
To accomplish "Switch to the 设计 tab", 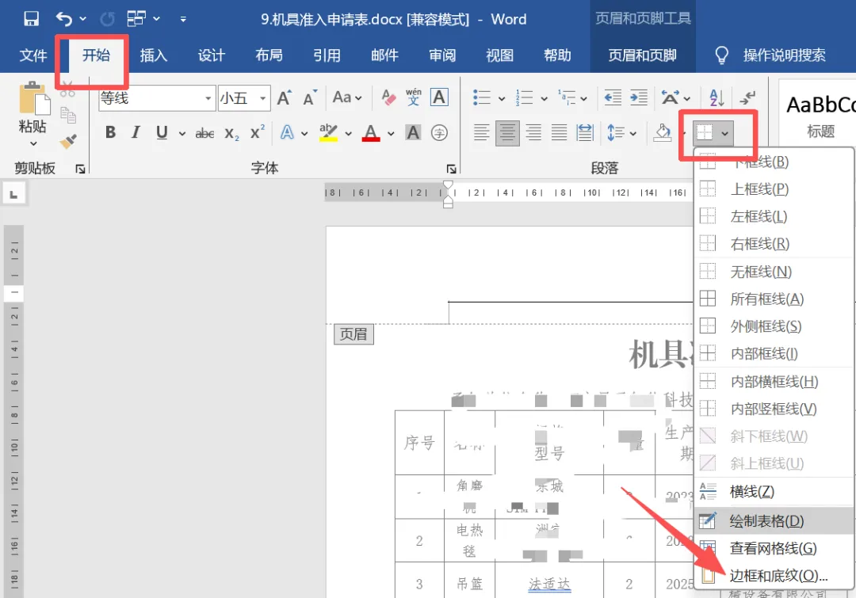I will point(212,55).
